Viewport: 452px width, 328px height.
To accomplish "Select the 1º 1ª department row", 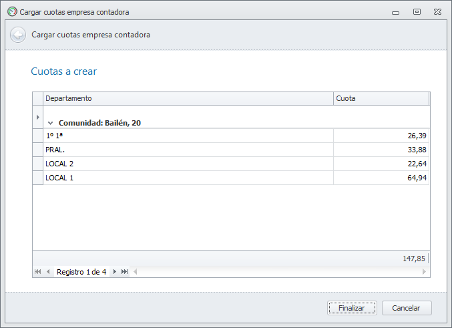I will 188,136.
